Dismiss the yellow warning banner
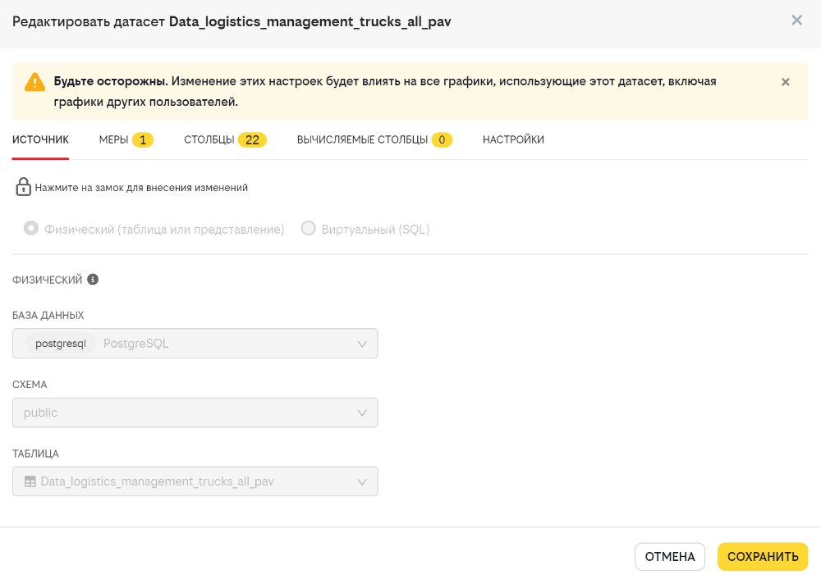This screenshot has height=584, width=821. [786, 82]
